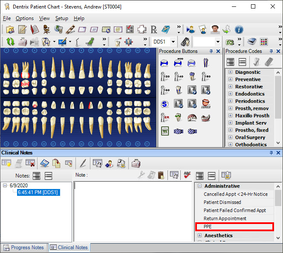Delete the clinical note with red X icon

[30, 163]
